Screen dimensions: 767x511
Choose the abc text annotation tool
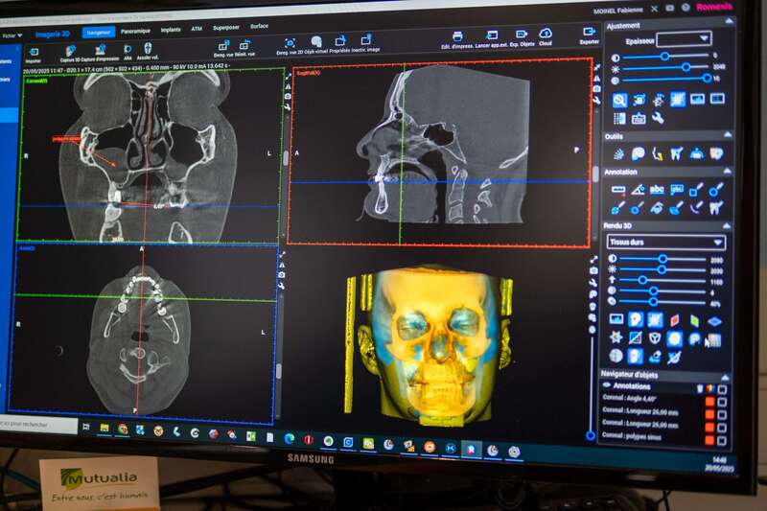click(x=657, y=190)
